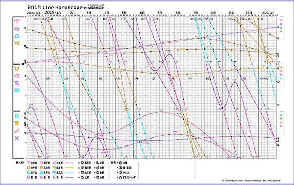294x185 pixels.
Task: Click the Pluto planet symbol in the legend
Action: [x=83, y=163]
